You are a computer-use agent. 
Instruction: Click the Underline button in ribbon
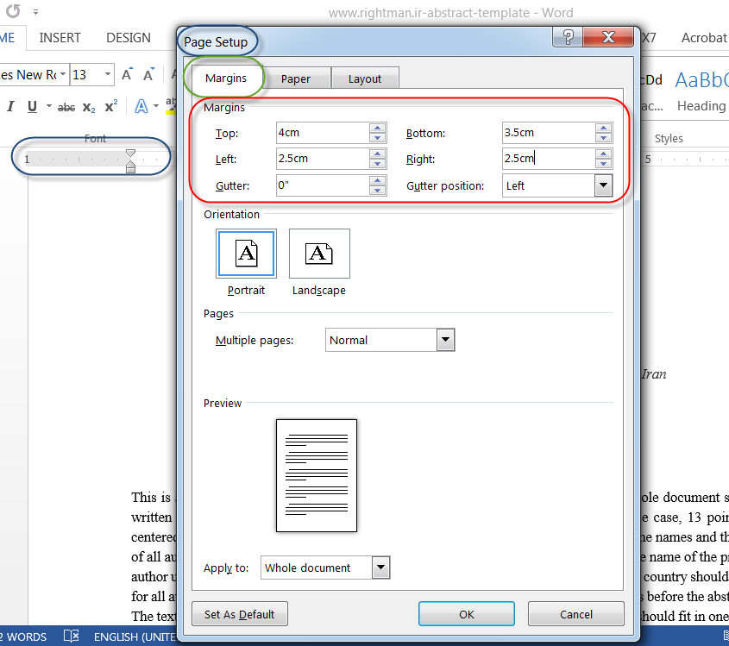(33, 107)
